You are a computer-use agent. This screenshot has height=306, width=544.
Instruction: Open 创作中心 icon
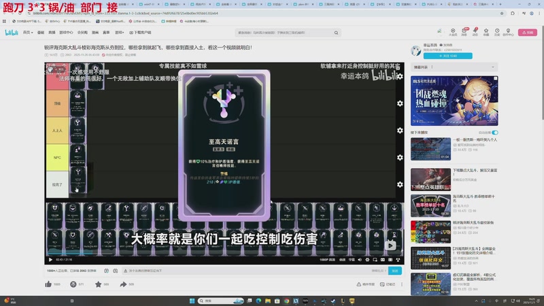pos(508,32)
